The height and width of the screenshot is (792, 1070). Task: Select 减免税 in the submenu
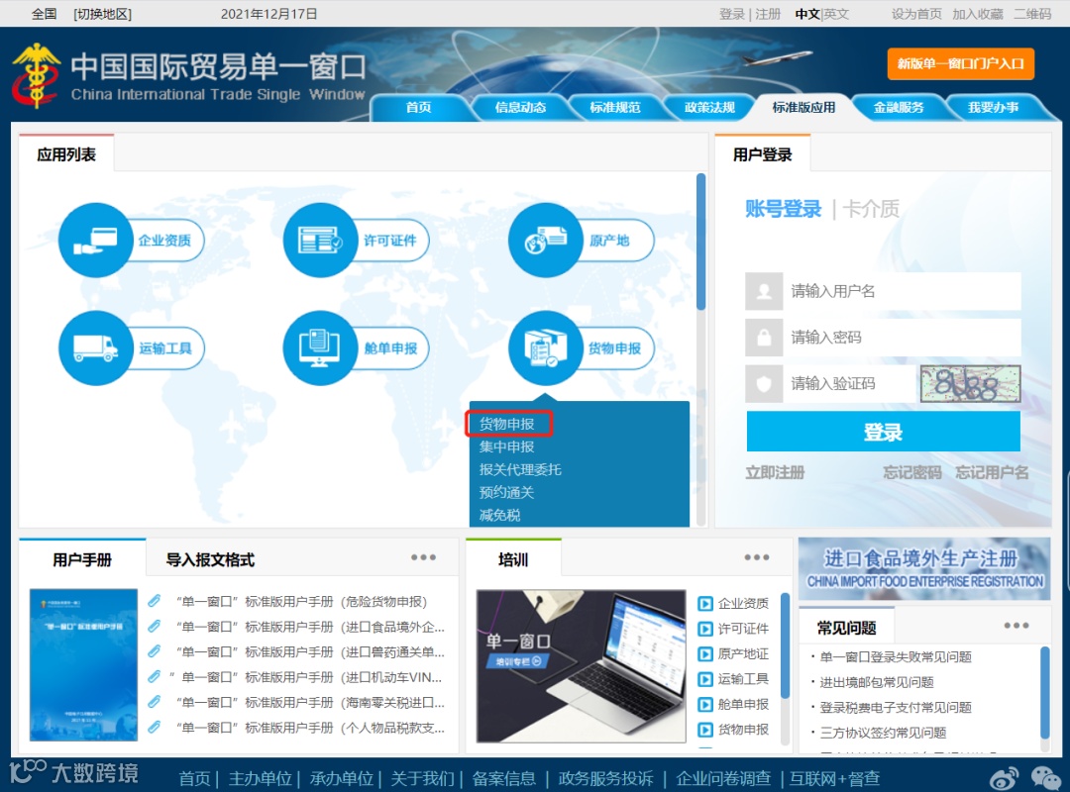(499, 515)
